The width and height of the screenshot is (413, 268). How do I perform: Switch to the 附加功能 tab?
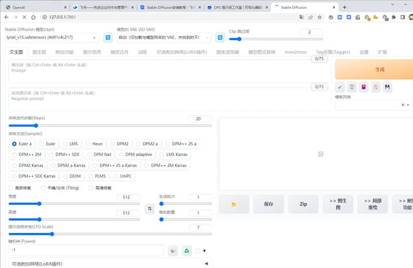(x=64, y=52)
